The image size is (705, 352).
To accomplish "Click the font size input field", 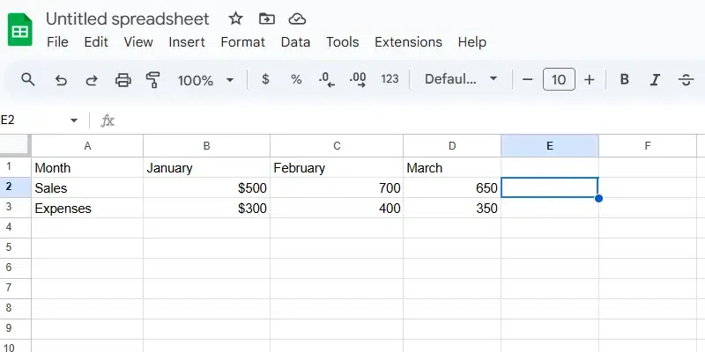I will point(559,80).
